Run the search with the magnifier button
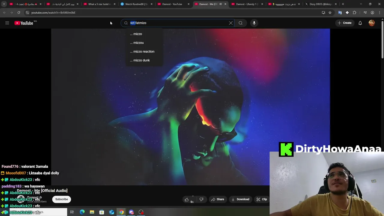This screenshot has height=216, width=384. point(241,23)
